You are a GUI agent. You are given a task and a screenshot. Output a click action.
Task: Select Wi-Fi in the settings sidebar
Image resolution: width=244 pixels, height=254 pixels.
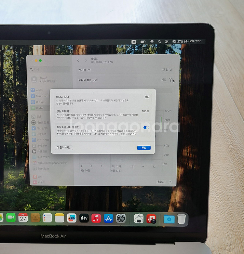click(37, 90)
